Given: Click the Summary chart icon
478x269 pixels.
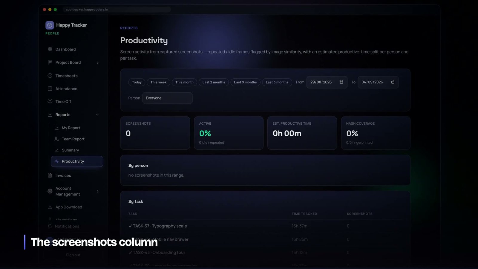Looking at the screenshot, I should tap(56, 150).
